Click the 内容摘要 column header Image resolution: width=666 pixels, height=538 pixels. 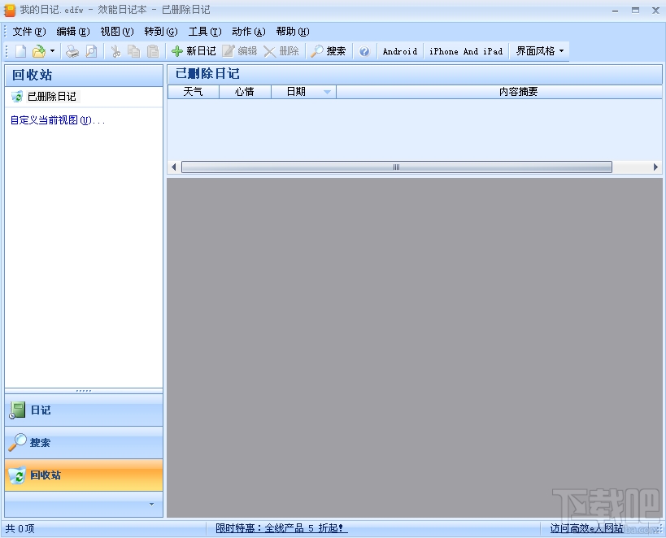[499, 92]
